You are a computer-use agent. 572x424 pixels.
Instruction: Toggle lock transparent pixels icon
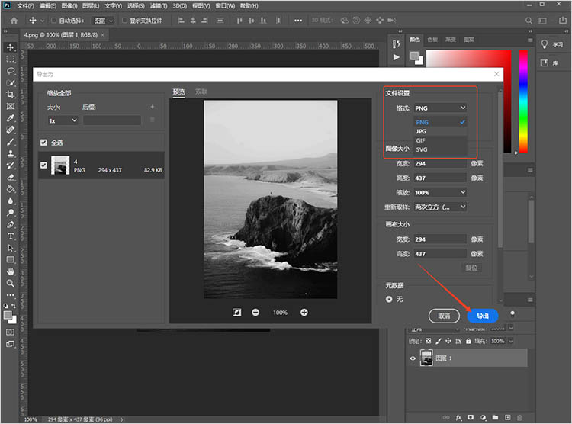click(x=429, y=341)
